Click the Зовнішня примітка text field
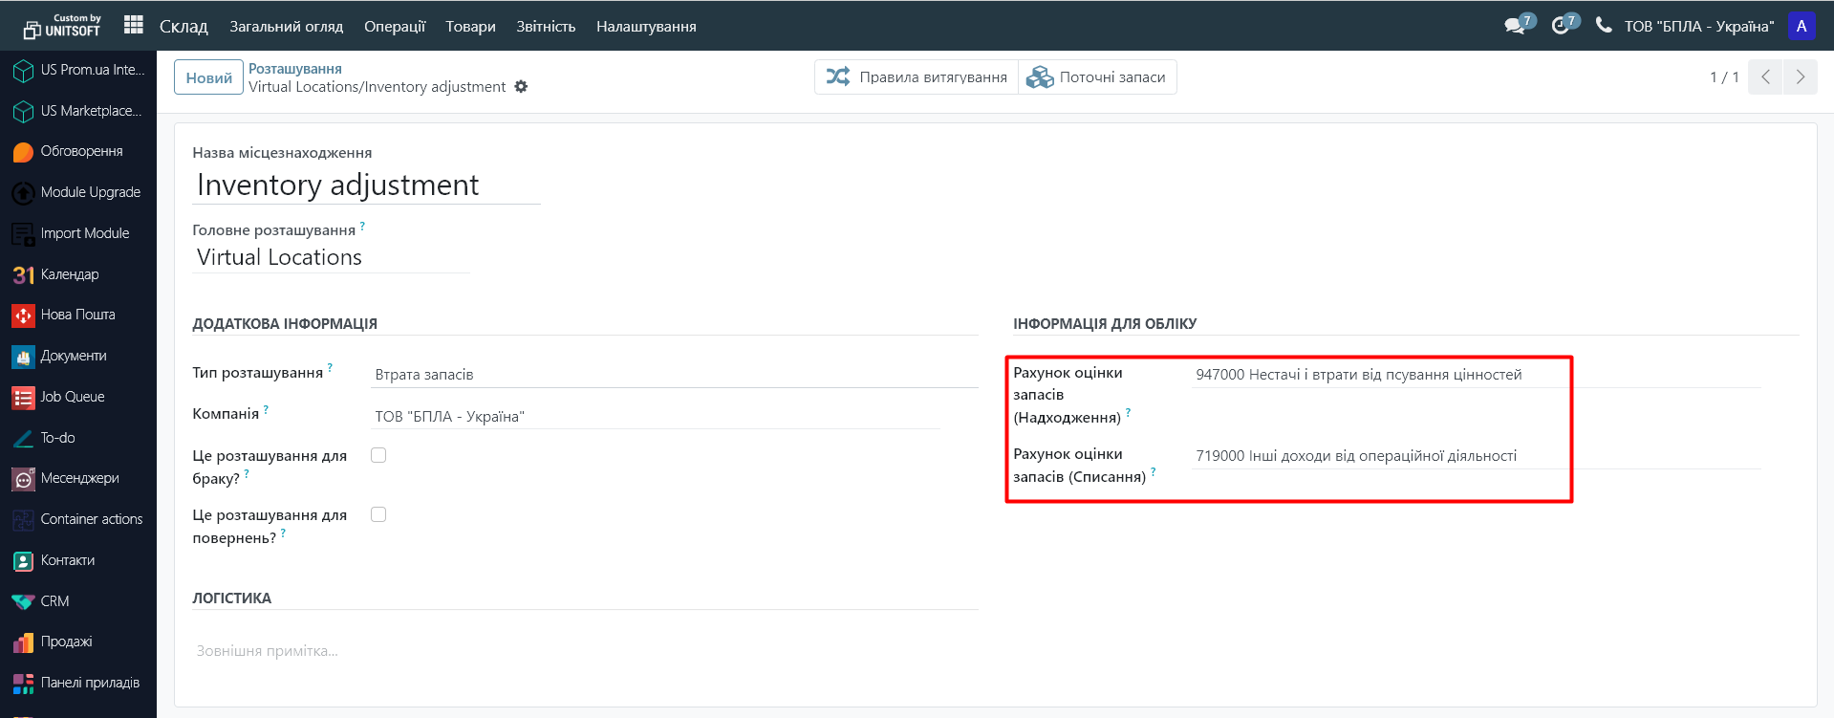 pyautogui.click(x=583, y=651)
